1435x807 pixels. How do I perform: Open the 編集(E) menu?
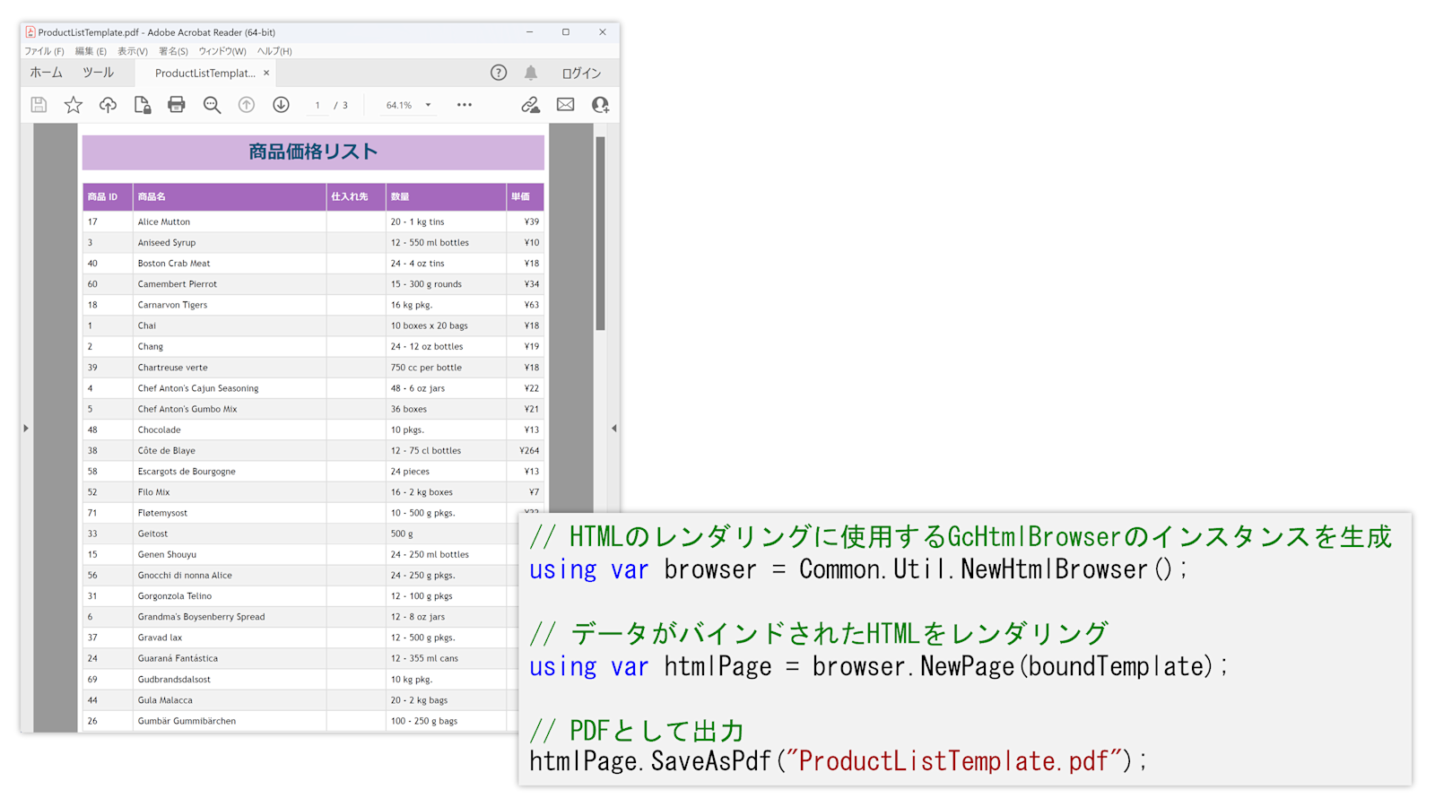(x=91, y=51)
